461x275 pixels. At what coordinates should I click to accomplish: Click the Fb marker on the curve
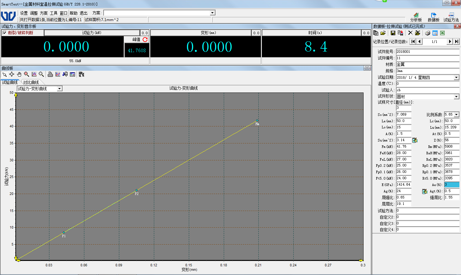coord(257,121)
